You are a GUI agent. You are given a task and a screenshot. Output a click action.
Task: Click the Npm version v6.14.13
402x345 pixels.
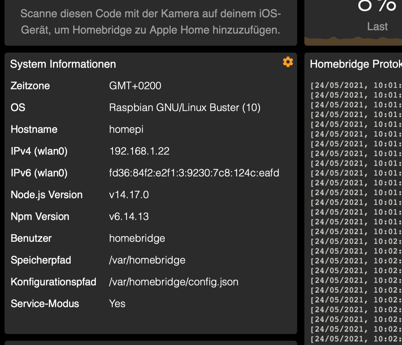(129, 216)
